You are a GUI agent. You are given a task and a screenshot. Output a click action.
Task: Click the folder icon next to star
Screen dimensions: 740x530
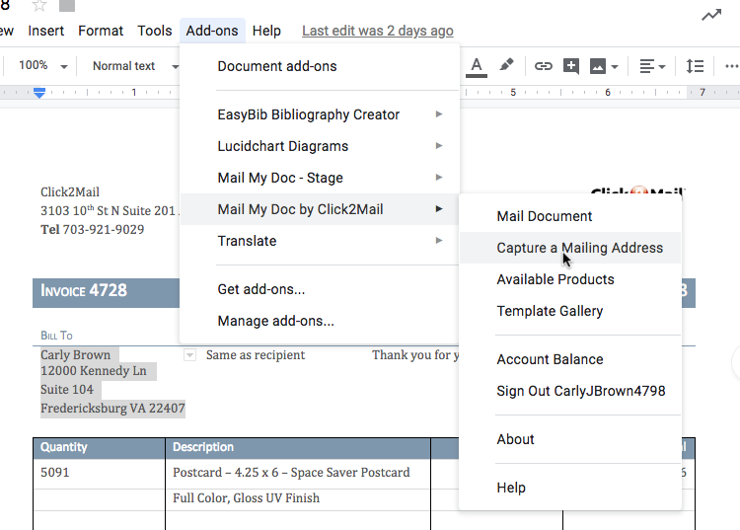click(x=67, y=6)
